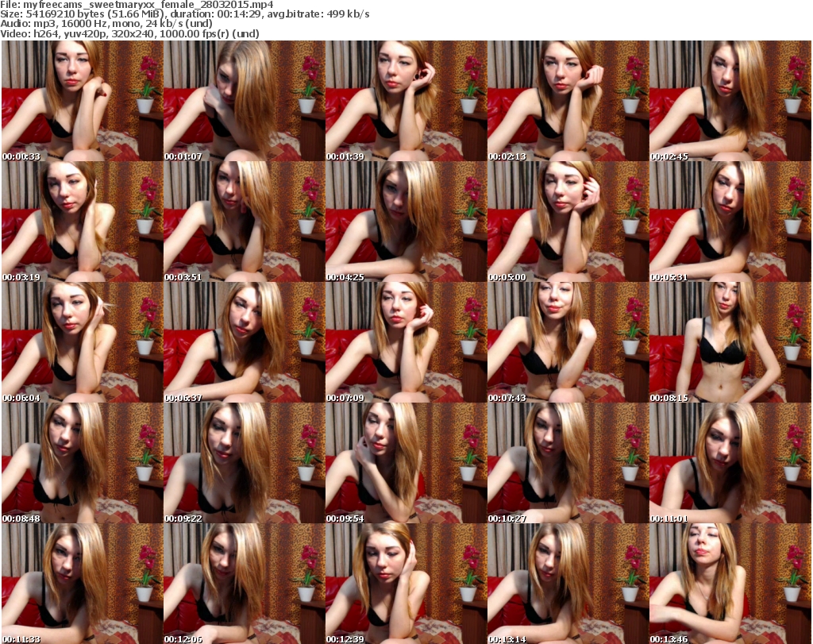Click the 00:13:14 video frame
This screenshot has width=813, height=644.
pyautogui.click(x=568, y=584)
